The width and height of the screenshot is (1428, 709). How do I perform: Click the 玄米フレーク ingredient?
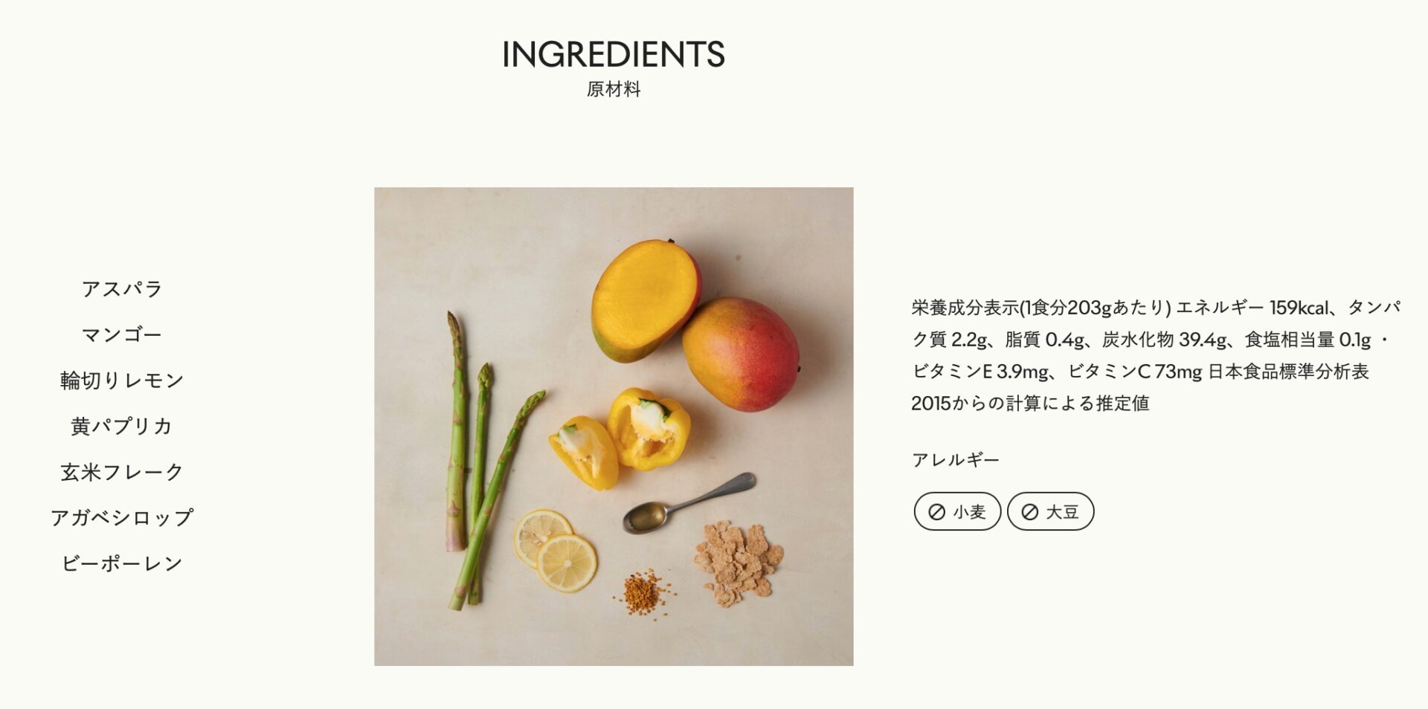[x=122, y=472]
